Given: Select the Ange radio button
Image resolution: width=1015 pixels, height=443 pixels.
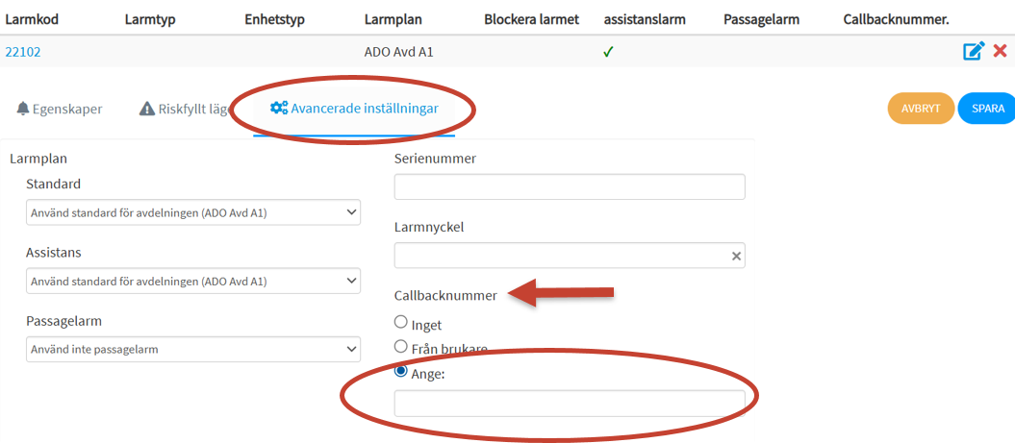Looking at the screenshot, I should pyautogui.click(x=400, y=371).
